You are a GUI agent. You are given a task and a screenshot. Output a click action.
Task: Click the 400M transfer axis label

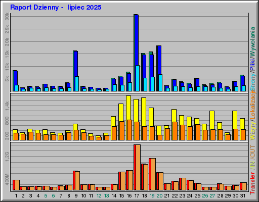click(7, 179)
